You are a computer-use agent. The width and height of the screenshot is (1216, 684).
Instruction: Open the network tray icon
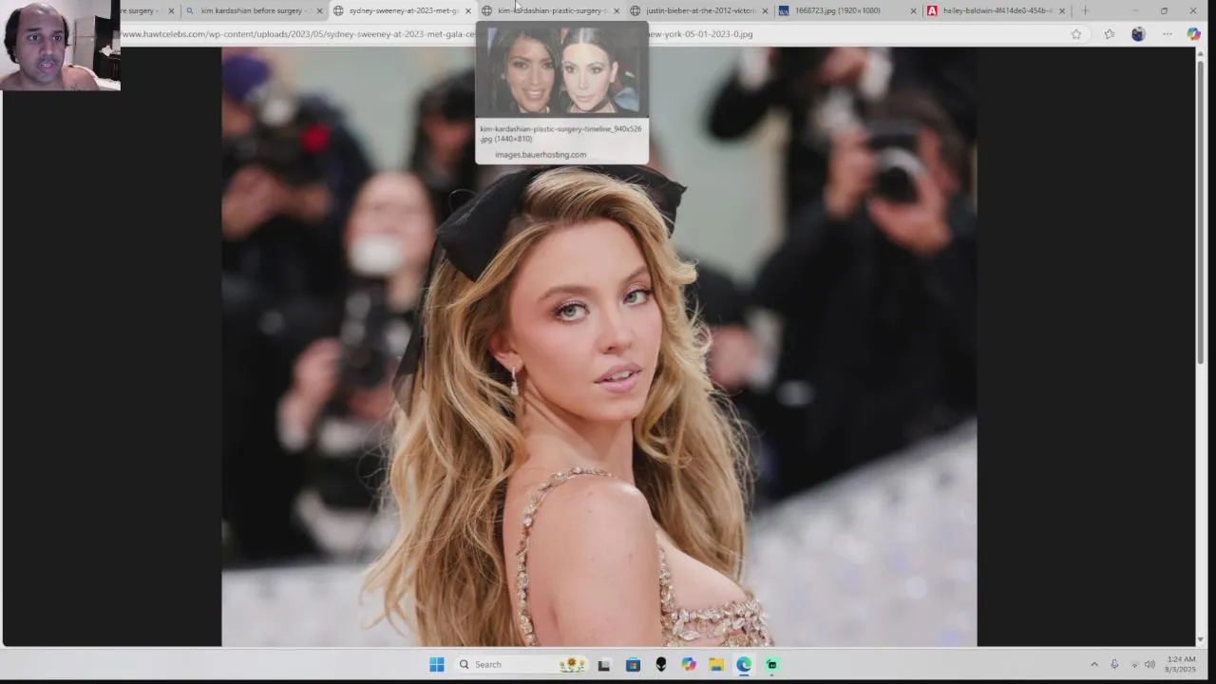pyautogui.click(x=1134, y=664)
